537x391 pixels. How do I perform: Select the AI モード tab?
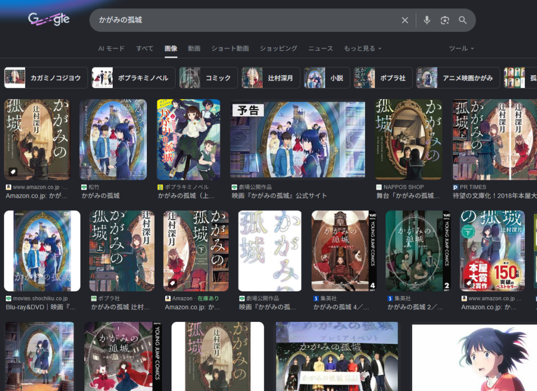pyautogui.click(x=111, y=48)
